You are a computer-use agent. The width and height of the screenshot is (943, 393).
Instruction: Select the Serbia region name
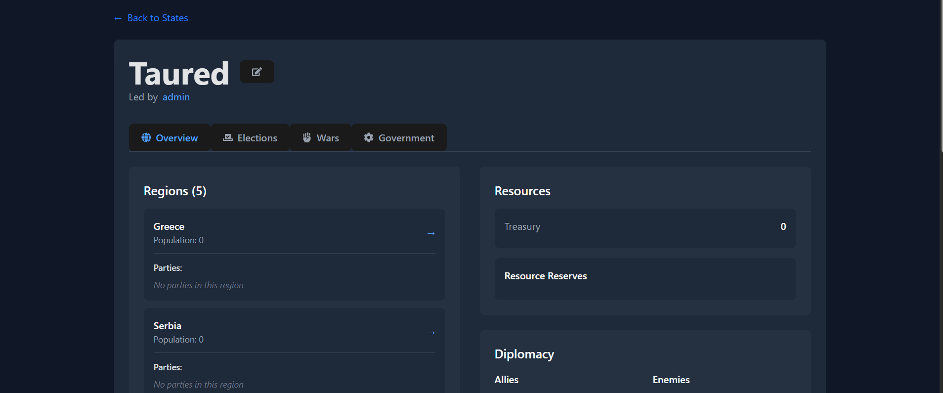168,326
